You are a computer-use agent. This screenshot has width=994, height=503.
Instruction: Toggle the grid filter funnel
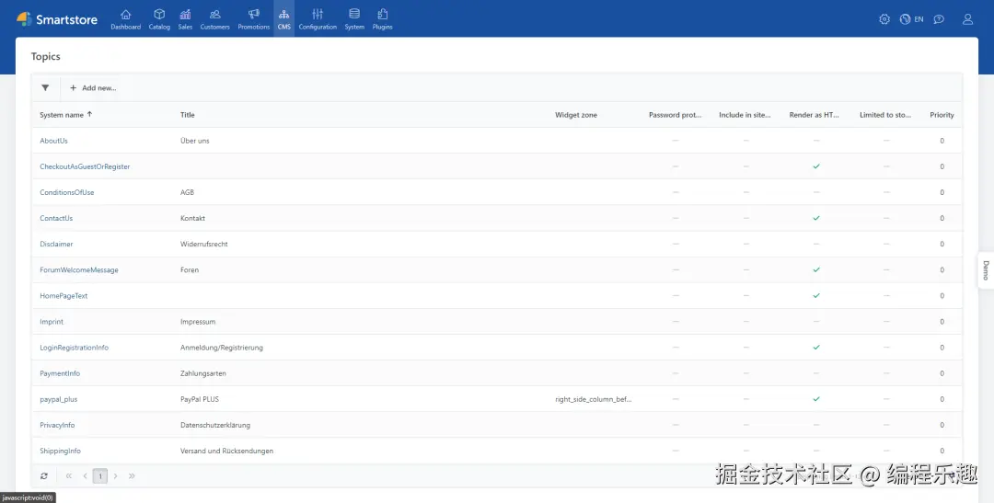pyautogui.click(x=45, y=88)
